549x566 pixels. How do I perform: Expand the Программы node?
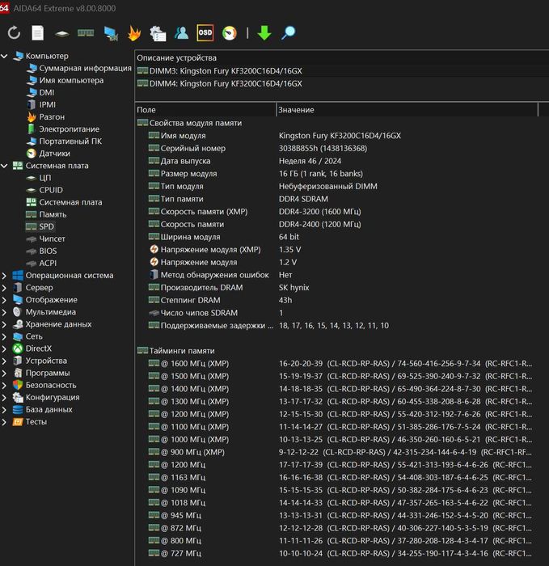[x=4, y=373]
